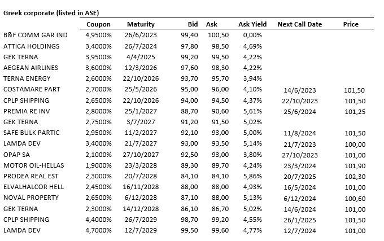
Task: Click the ATTICA HOLDINGS issuer cell
Action: (x=32, y=46)
